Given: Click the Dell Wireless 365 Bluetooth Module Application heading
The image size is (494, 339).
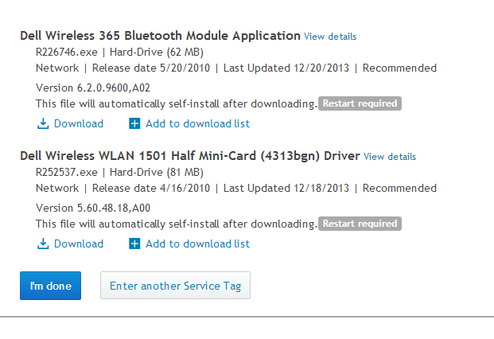Looking at the screenshot, I should pyautogui.click(x=160, y=36).
